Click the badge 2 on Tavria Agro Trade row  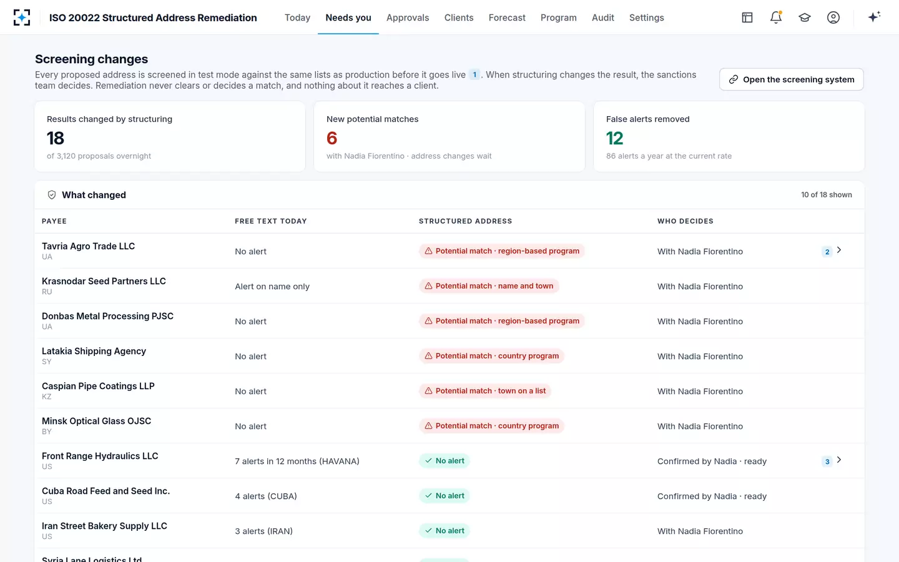click(x=827, y=252)
